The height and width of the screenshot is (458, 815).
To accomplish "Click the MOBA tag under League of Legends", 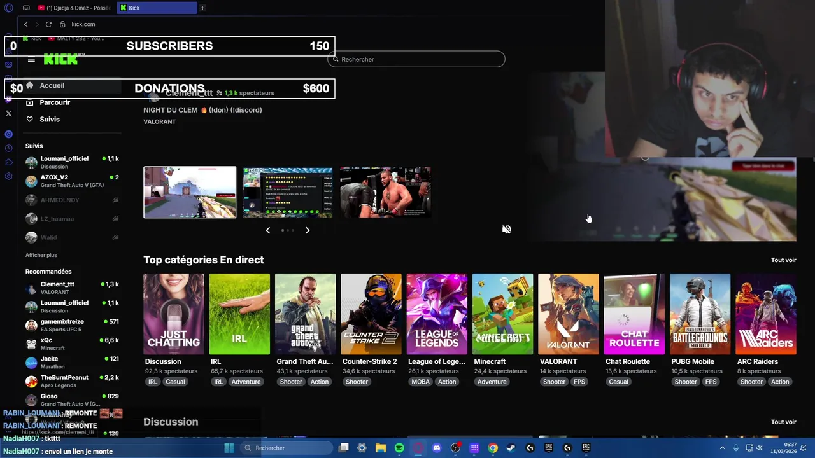I will pyautogui.click(x=420, y=382).
